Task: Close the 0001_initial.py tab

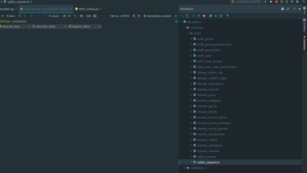Action: click(101, 9)
